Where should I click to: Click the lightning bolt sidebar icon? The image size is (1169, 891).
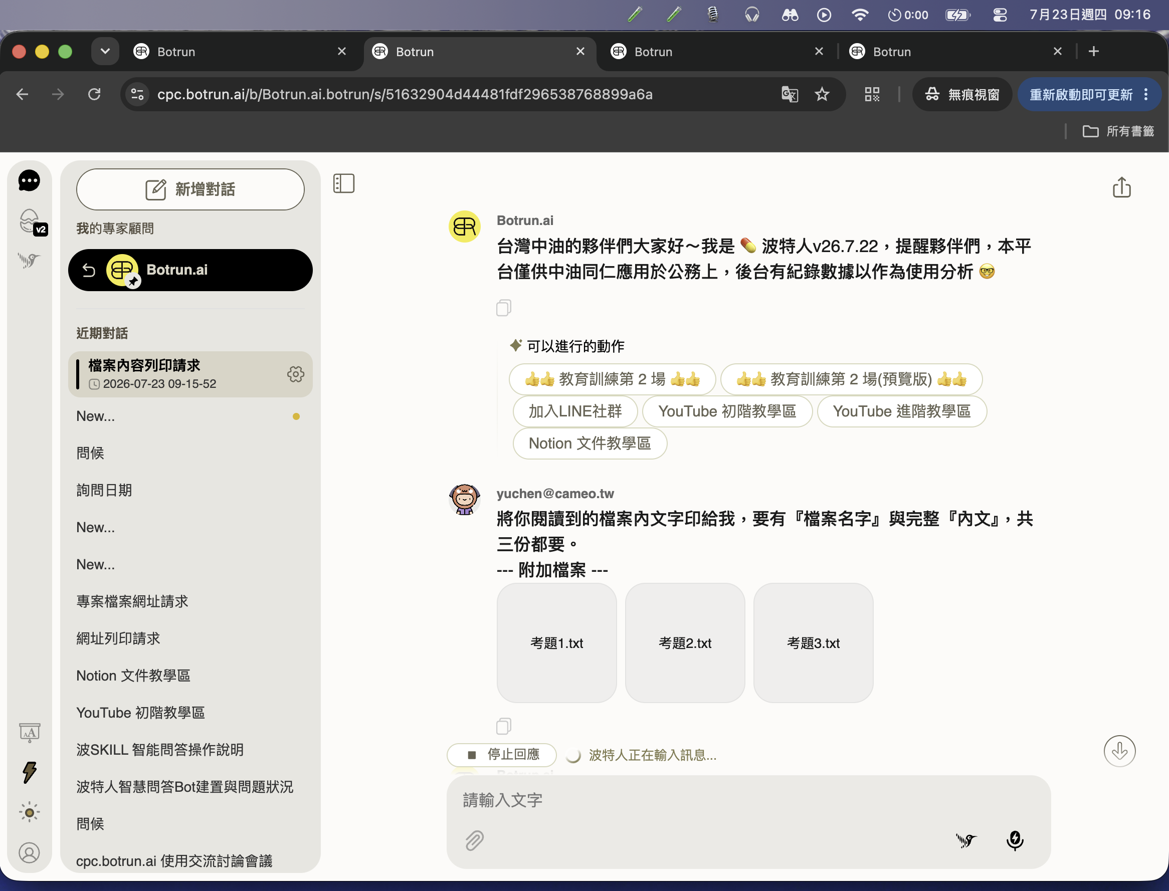[x=30, y=772]
